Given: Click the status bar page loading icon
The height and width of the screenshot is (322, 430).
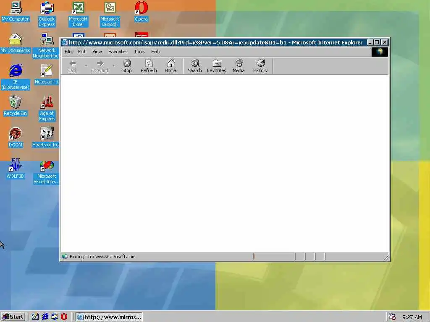Looking at the screenshot, I should click(x=65, y=257).
